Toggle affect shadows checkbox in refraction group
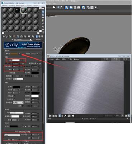 (x=14, y=99)
